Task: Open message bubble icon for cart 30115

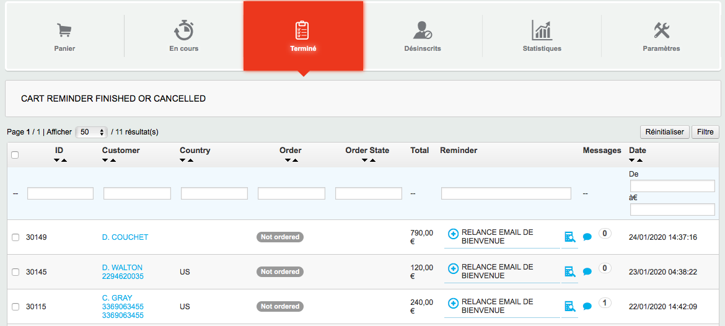Action: coord(587,306)
